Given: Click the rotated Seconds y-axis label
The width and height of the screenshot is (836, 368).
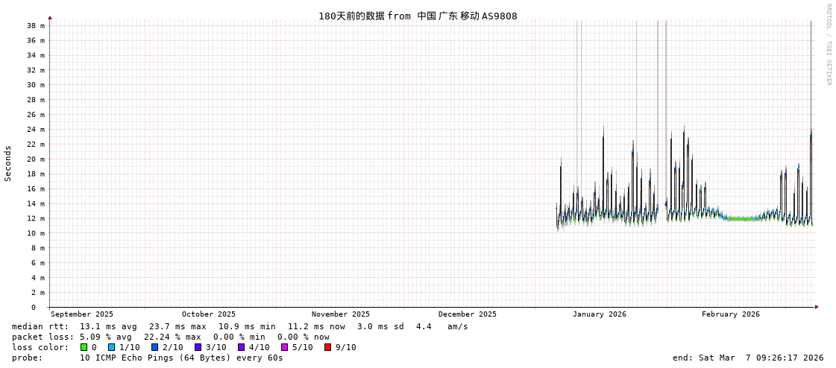Looking at the screenshot, I should coord(8,163).
